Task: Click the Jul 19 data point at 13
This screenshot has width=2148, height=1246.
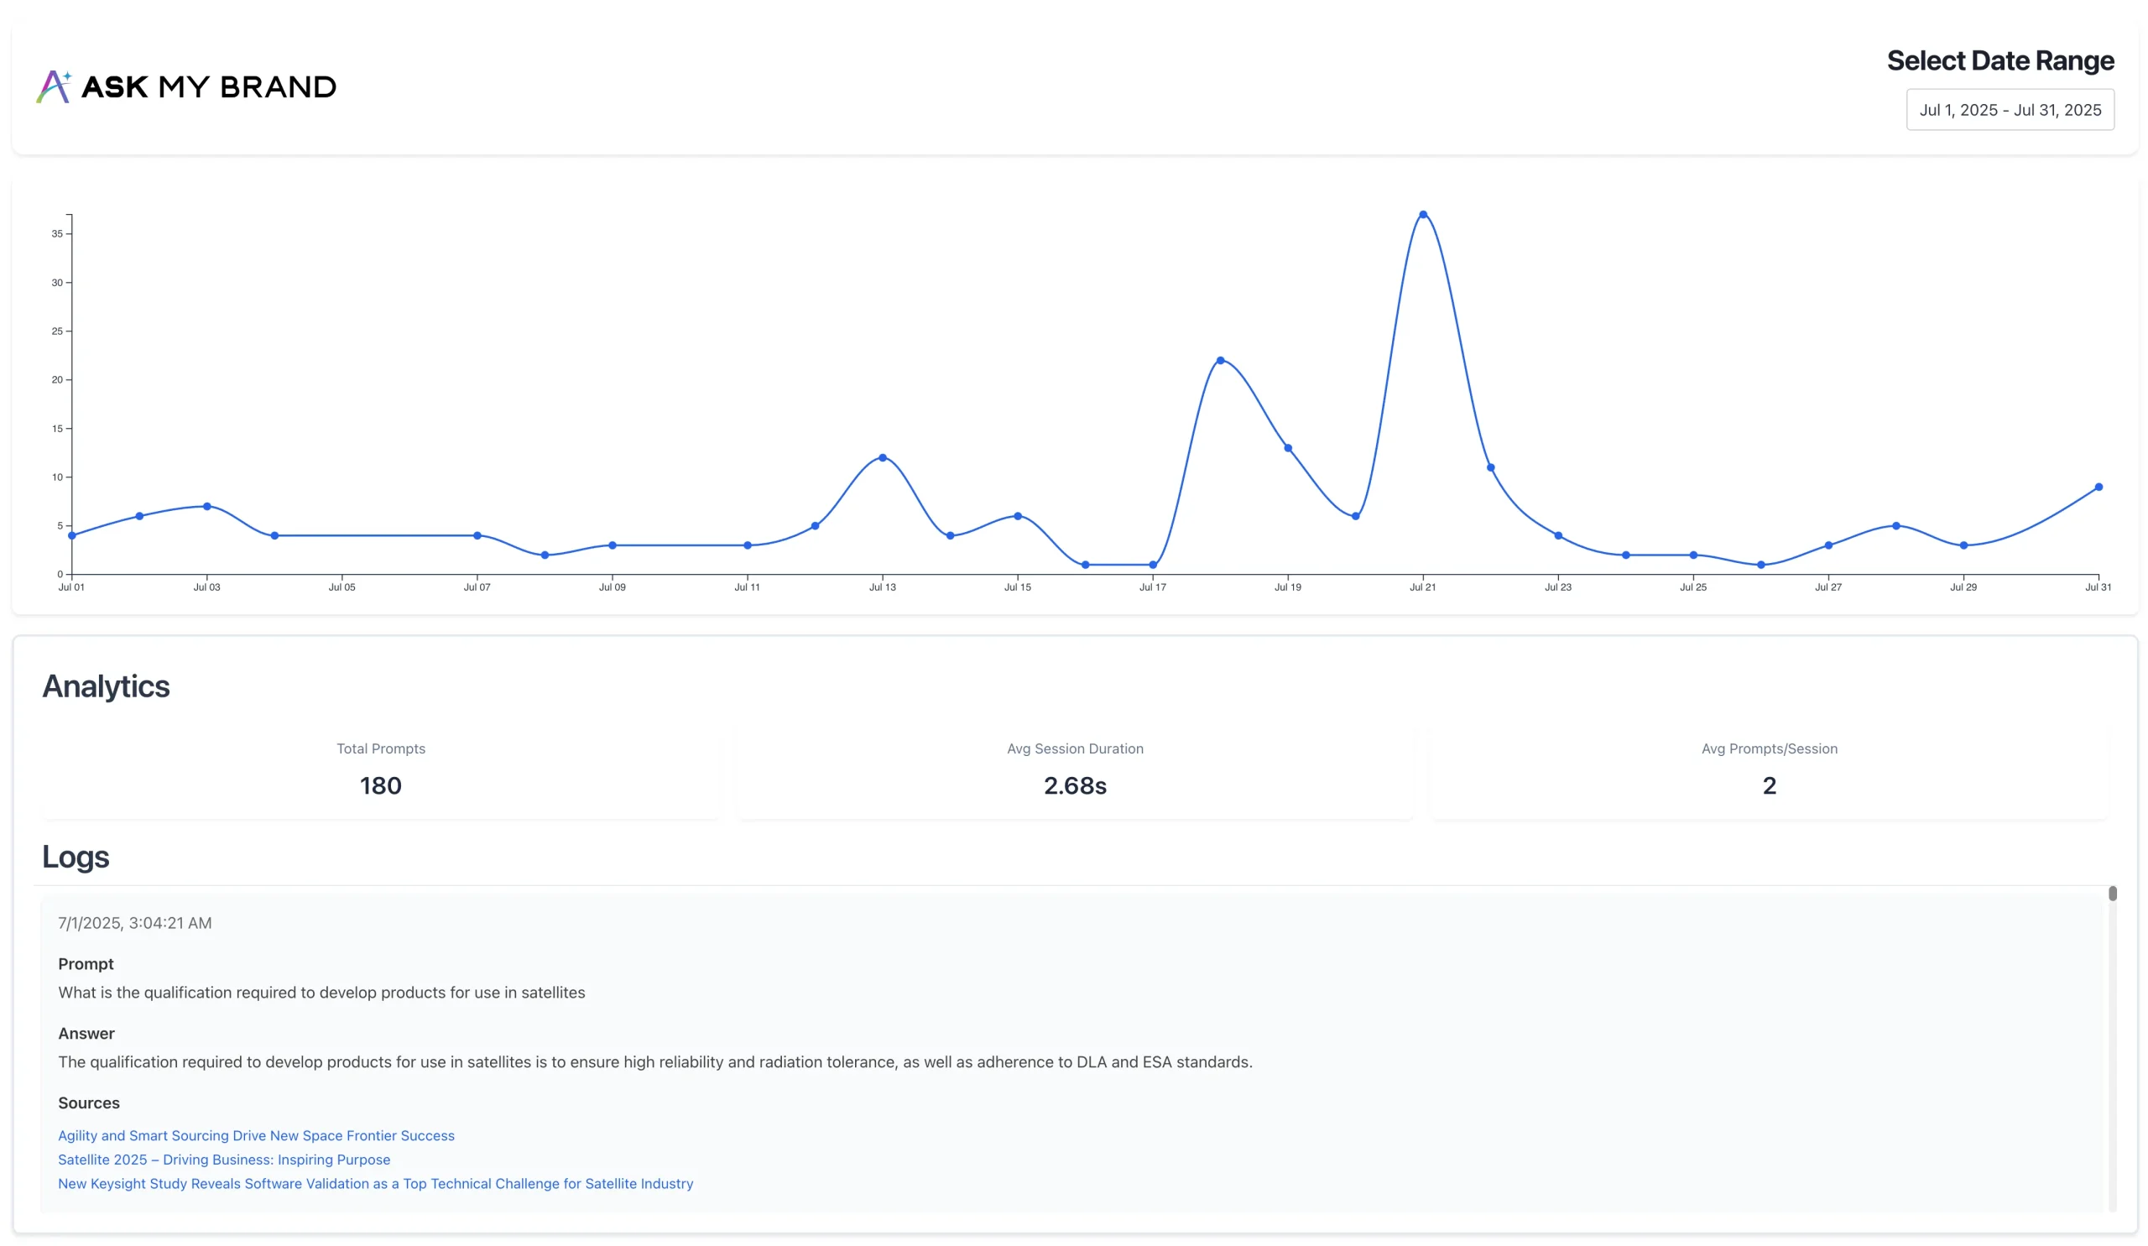Action: 1287,448
